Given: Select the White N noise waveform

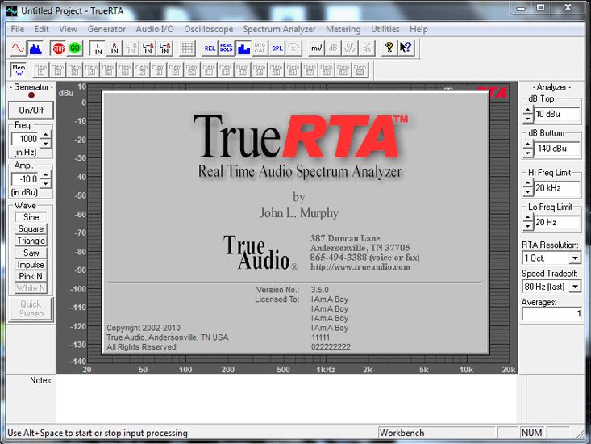Looking at the screenshot, I should pyautogui.click(x=31, y=288).
